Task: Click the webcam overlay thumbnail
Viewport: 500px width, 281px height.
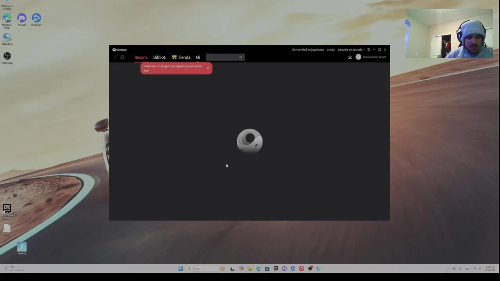Action: click(x=449, y=34)
